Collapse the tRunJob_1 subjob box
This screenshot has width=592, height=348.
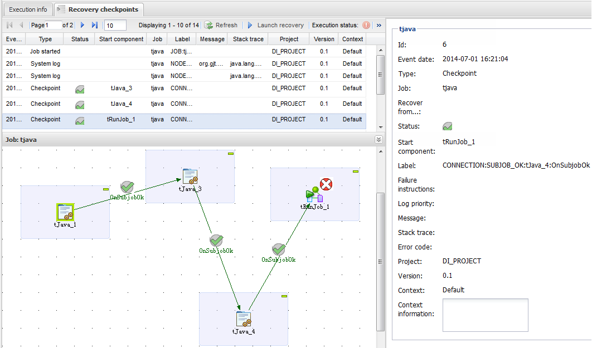(355, 172)
